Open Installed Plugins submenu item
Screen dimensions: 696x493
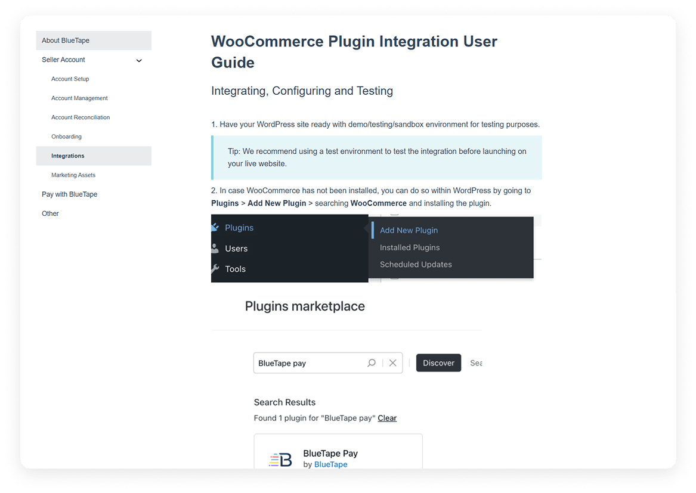pos(410,247)
